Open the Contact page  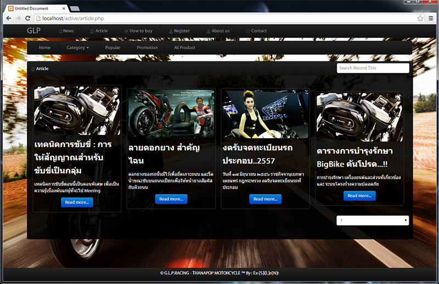pos(256,31)
